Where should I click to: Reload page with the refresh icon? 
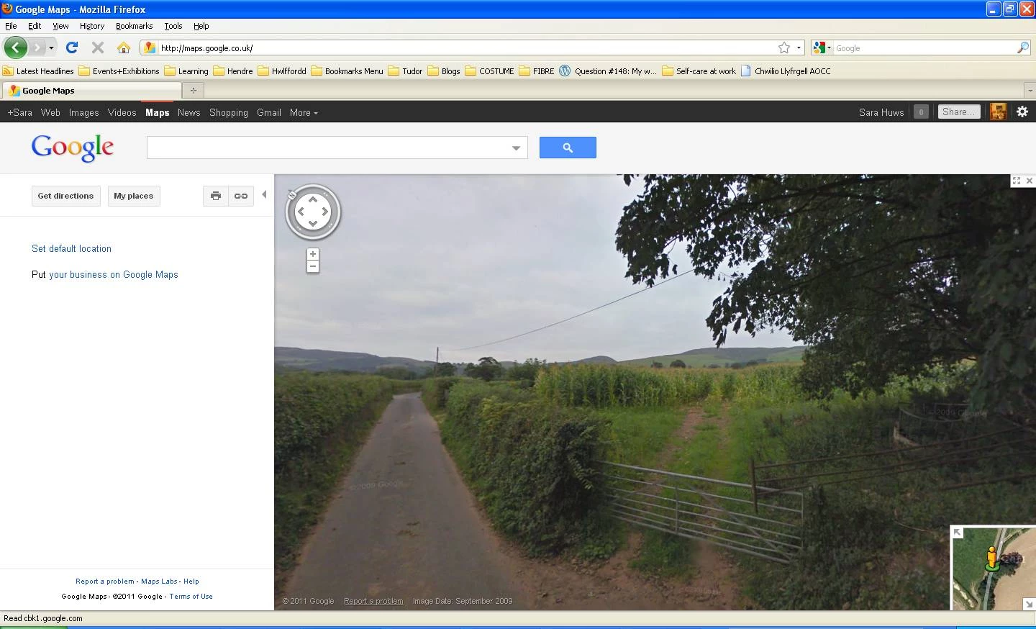click(x=72, y=48)
